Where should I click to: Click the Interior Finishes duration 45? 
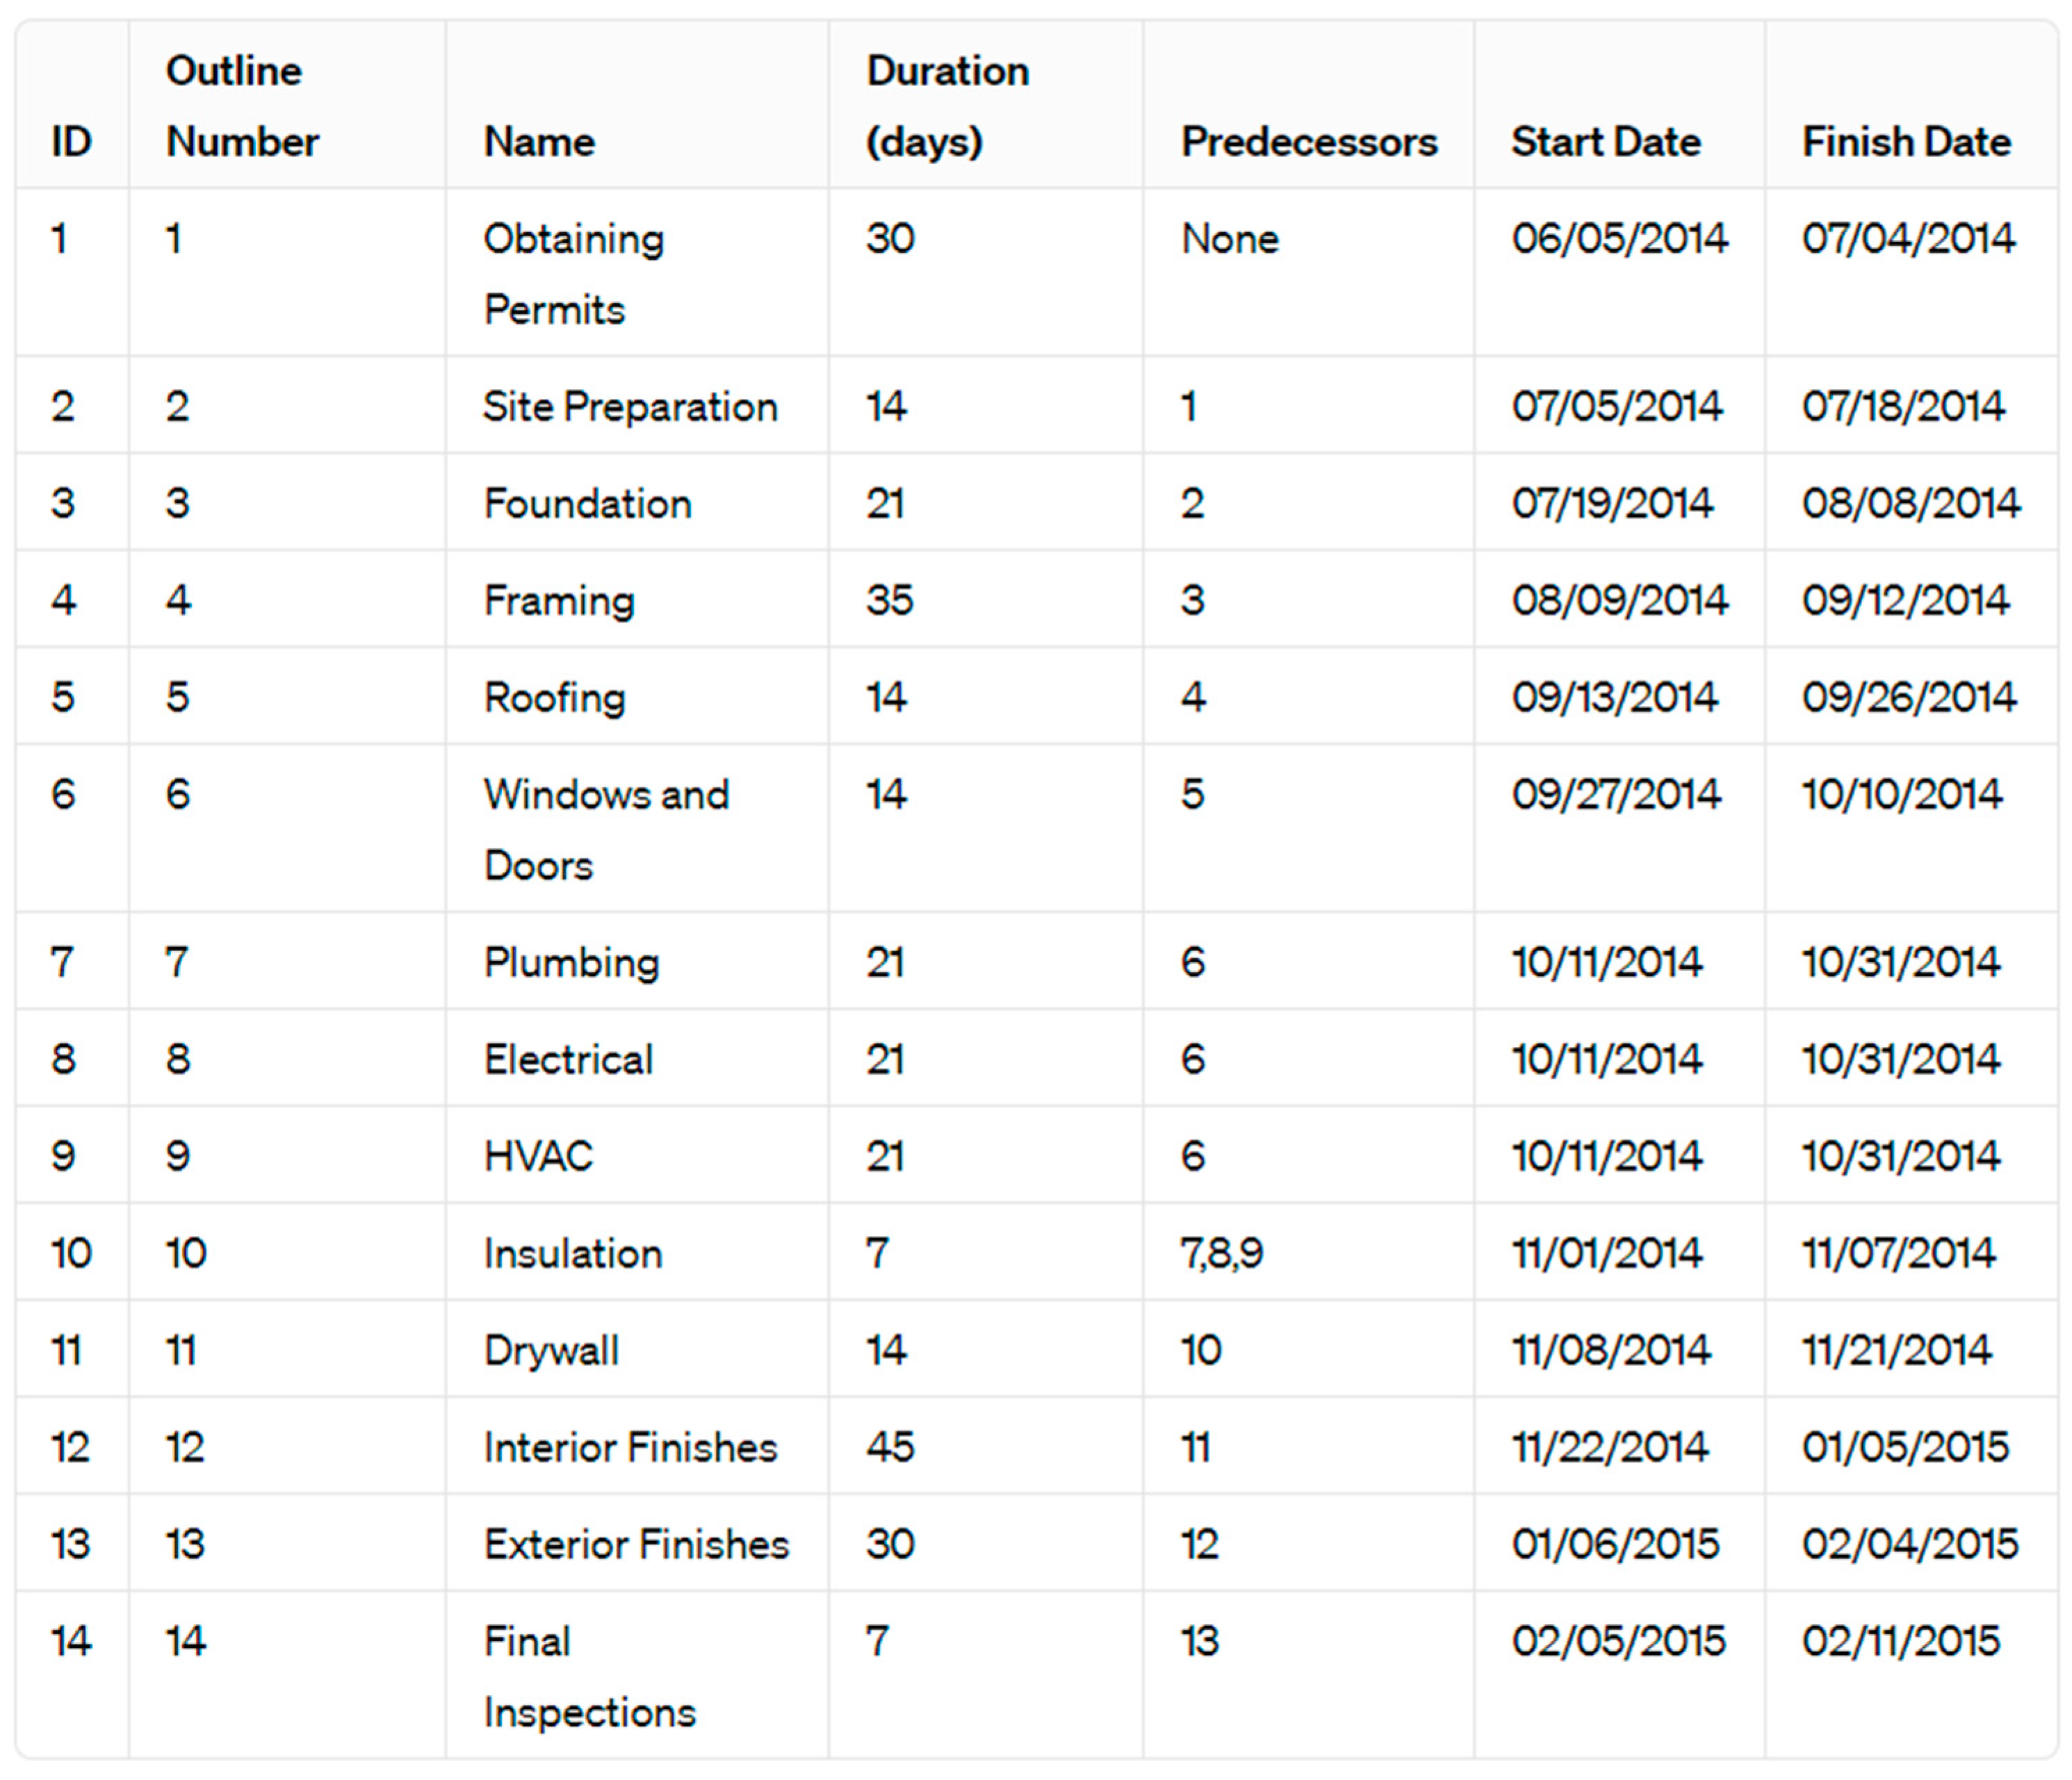click(889, 1447)
